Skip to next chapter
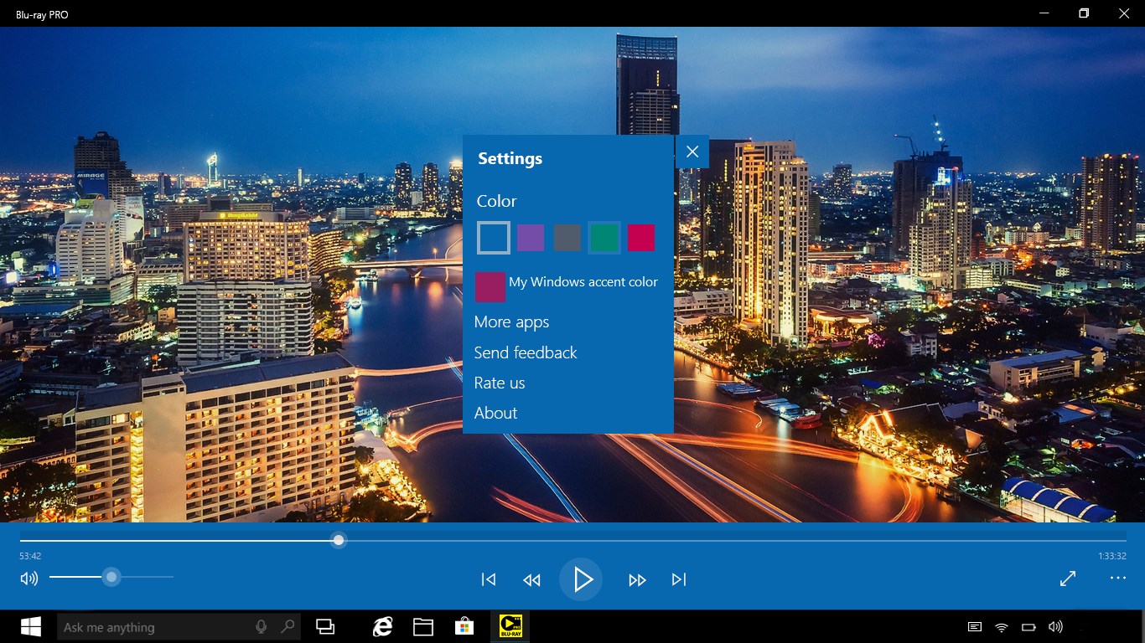Screen dimensions: 1145x643 679,579
